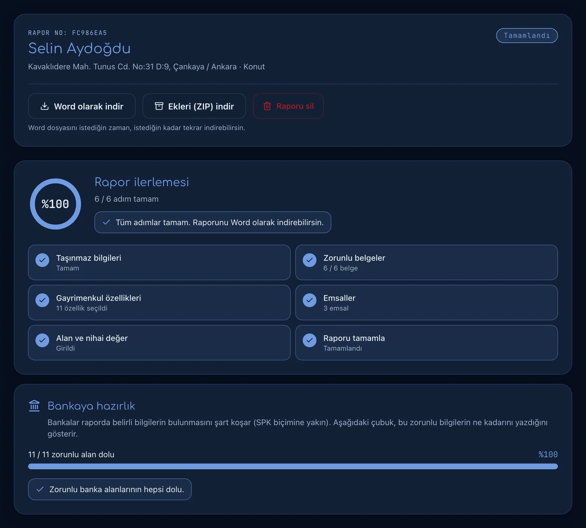586x528 pixels.
Task: Click the Bankalar raporda belirli bilgilerin description text
Action: pos(297,428)
